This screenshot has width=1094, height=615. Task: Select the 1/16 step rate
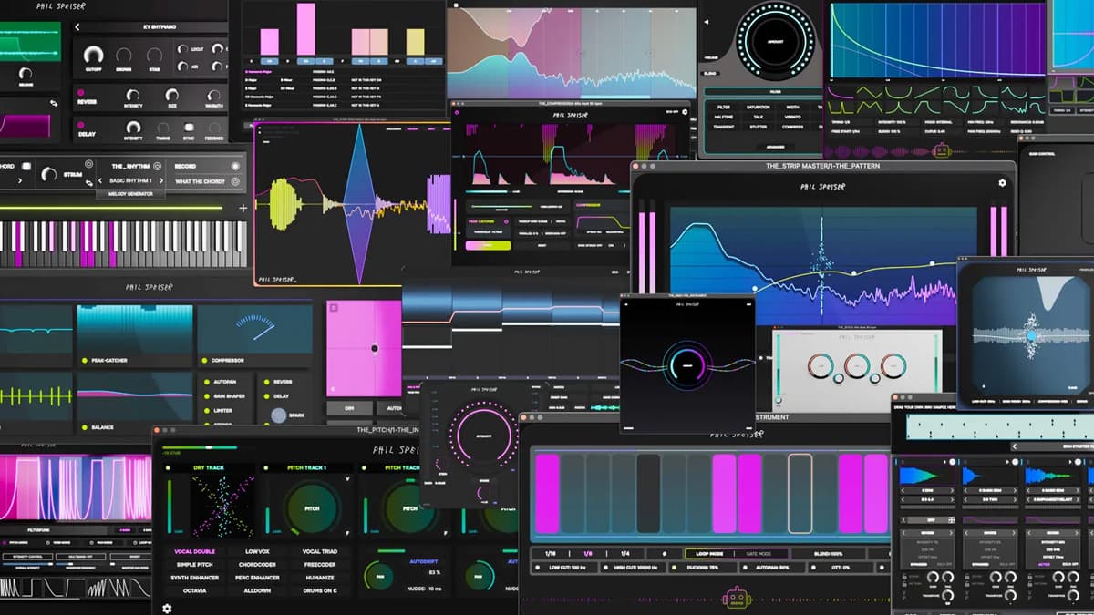click(550, 553)
